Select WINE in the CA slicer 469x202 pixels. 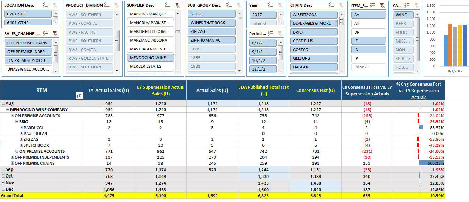click(403, 15)
